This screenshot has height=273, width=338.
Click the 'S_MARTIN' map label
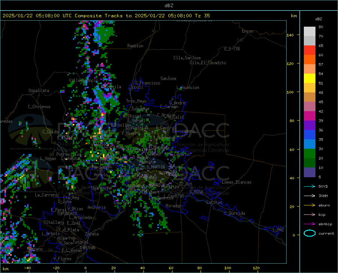pyautogui.click(x=155, y=167)
